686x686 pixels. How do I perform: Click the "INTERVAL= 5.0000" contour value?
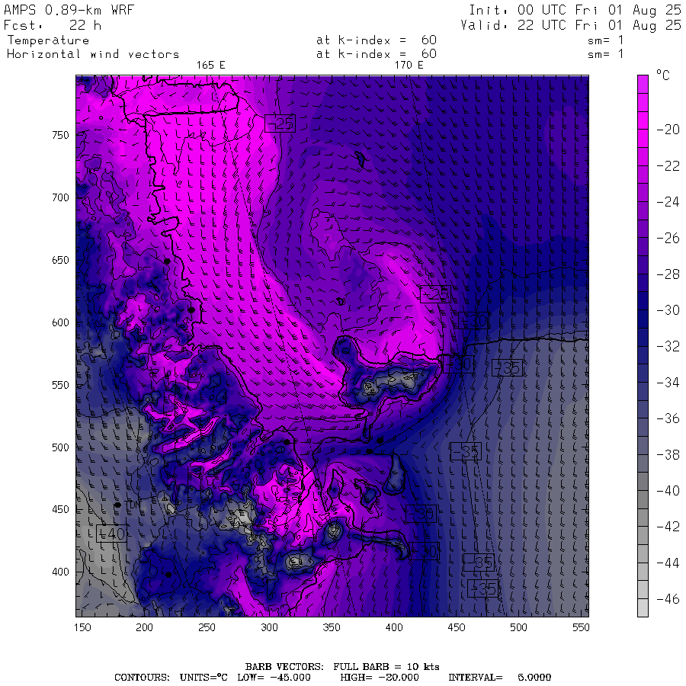tap(499, 678)
